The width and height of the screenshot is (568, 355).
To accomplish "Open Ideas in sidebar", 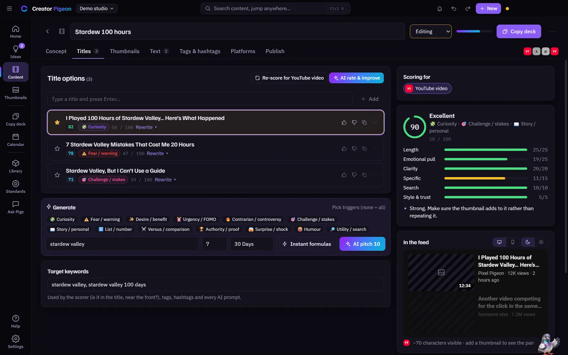I will pyautogui.click(x=16, y=52).
